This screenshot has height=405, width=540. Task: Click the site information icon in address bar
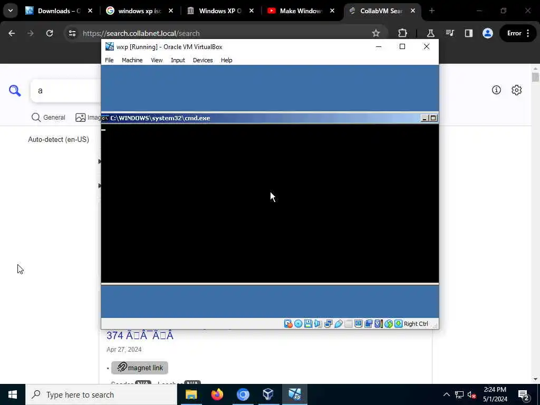pos(72,33)
